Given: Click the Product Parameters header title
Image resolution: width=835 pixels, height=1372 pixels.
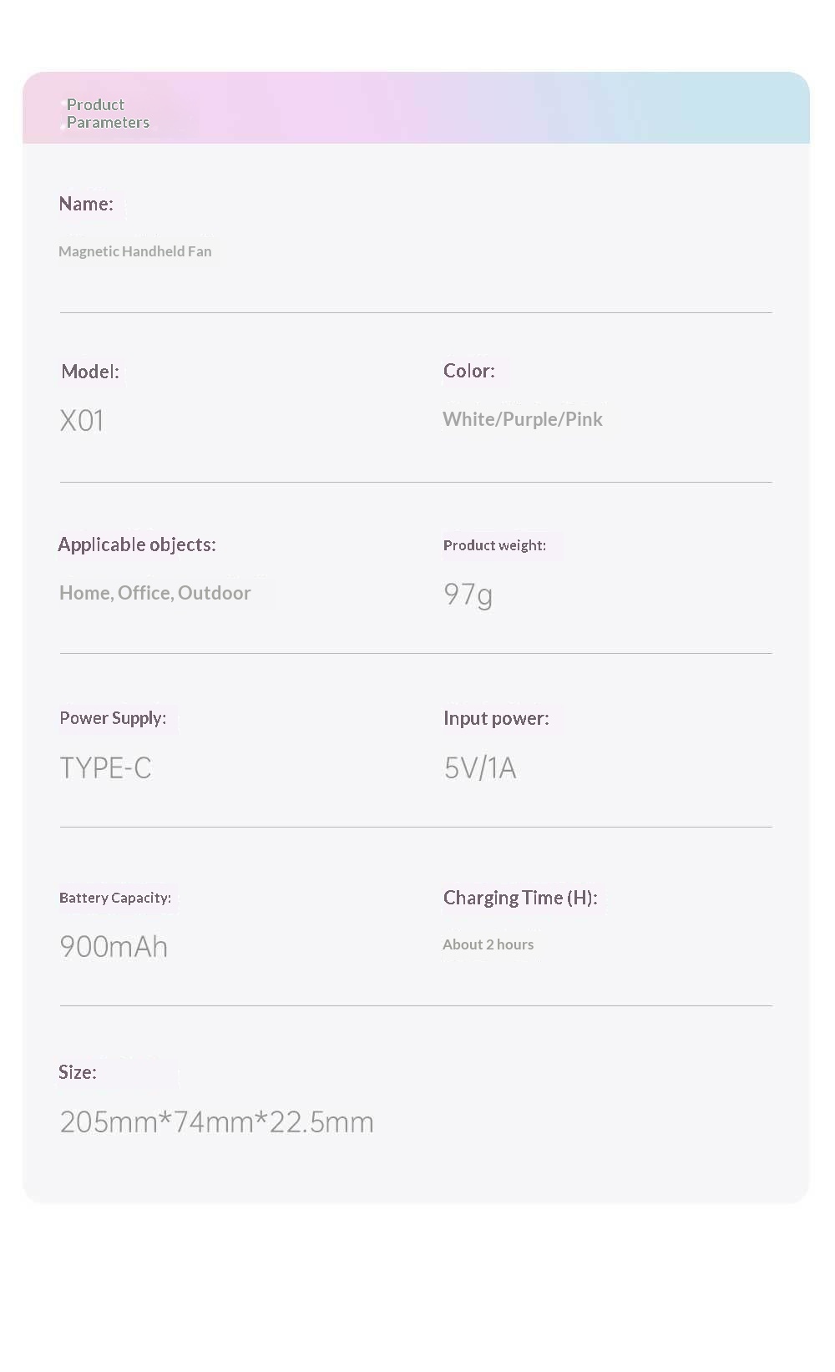Looking at the screenshot, I should [x=108, y=114].
